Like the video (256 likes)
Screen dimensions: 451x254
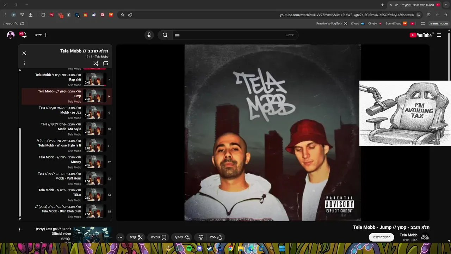tap(216, 237)
